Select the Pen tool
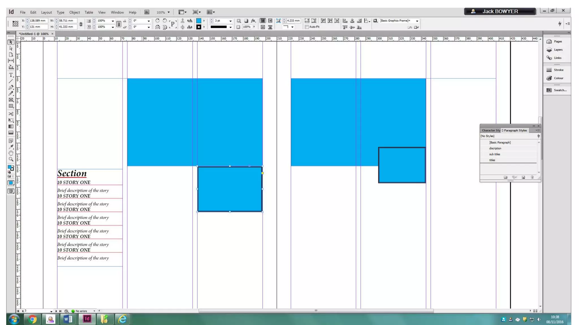The image size is (579, 325). (11, 87)
